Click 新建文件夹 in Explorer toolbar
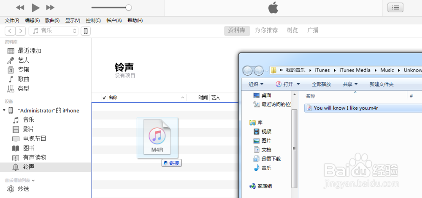422x198 pixels. click(381, 84)
